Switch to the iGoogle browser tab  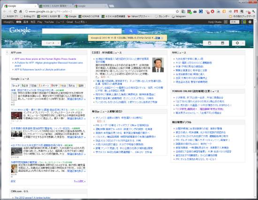pyautogui.click(x=20, y=6)
